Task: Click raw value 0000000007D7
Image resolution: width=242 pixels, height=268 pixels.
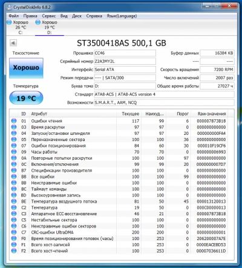Action: 211,164
